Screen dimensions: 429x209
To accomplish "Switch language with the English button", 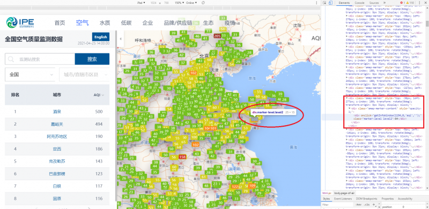I will [x=101, y=37].
